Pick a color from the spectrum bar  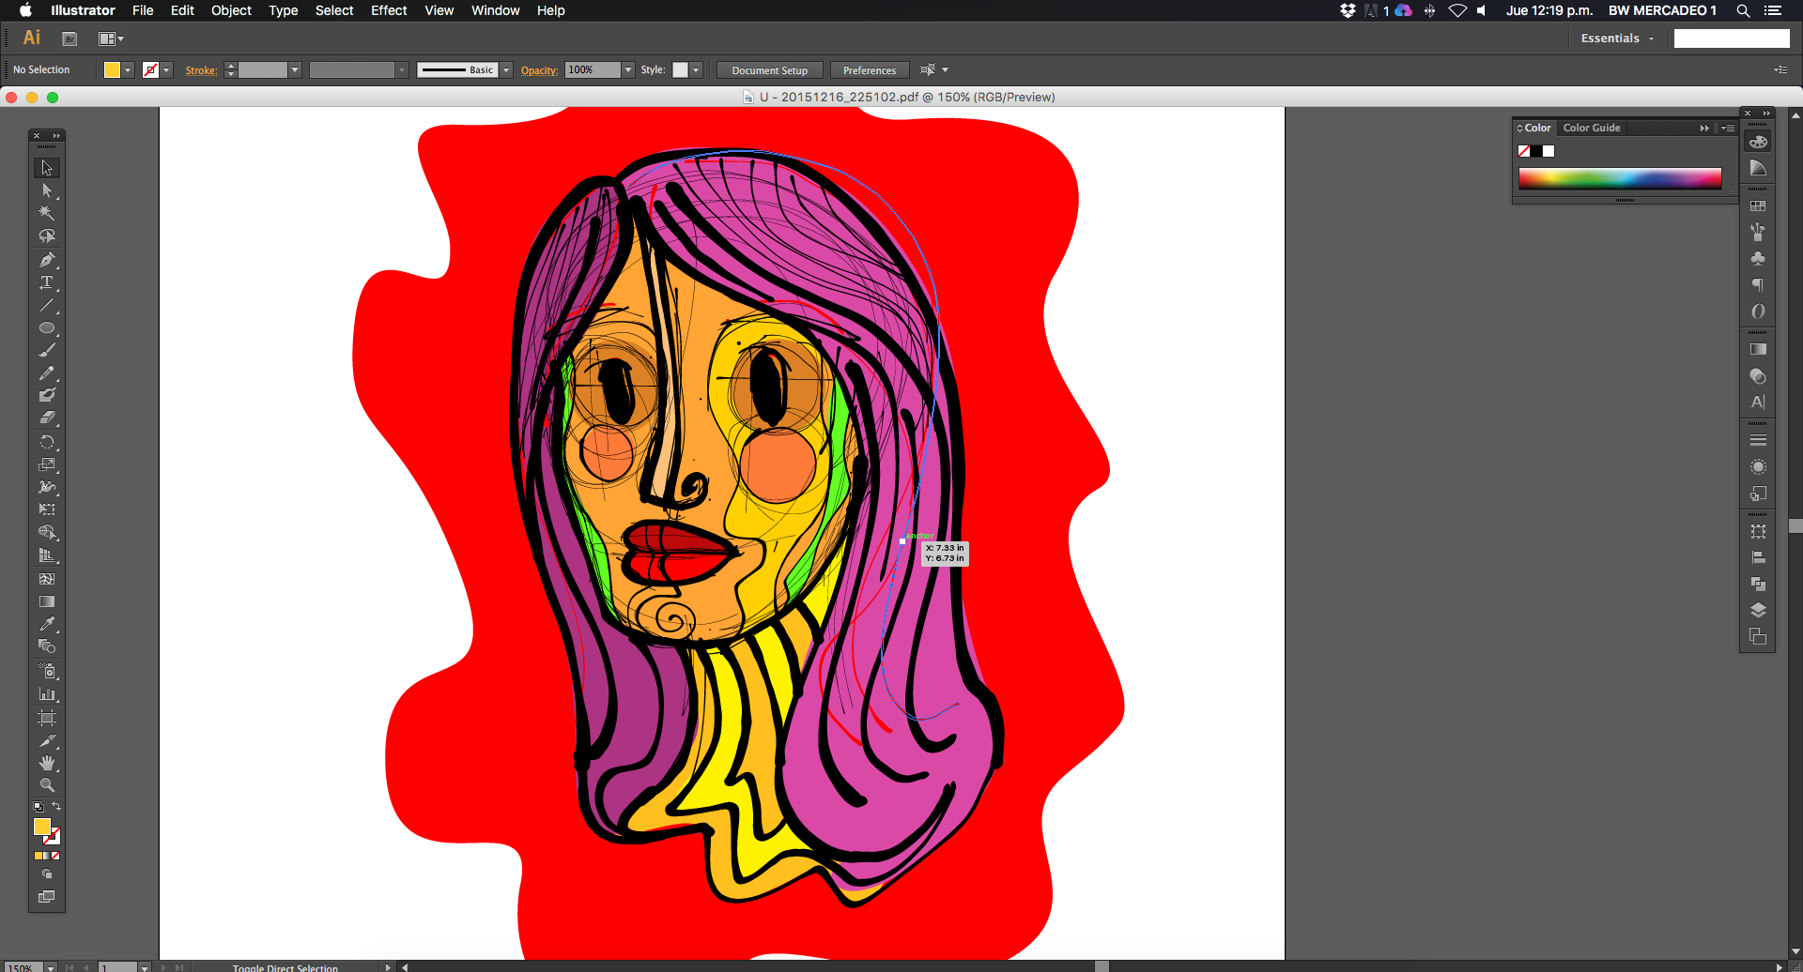click(1619, 178)
